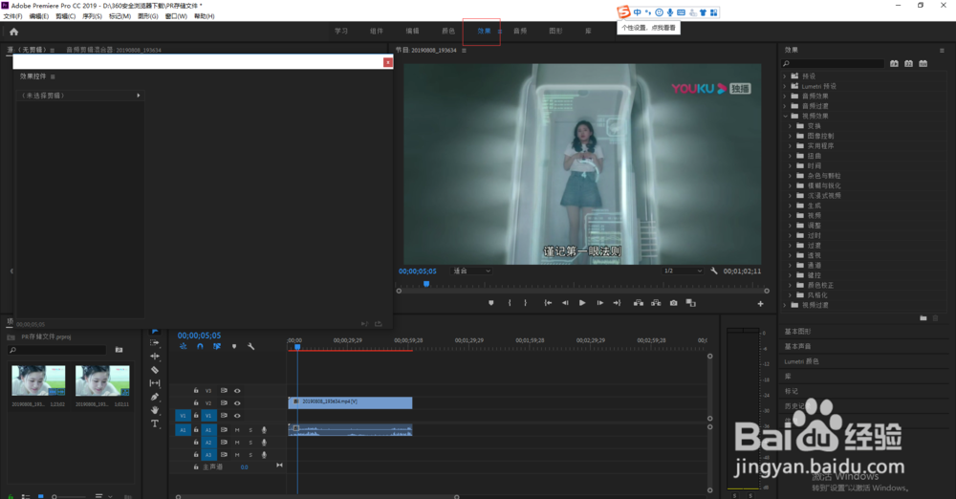
Task: Step back one frame
Action: click(x=565, y=303)
